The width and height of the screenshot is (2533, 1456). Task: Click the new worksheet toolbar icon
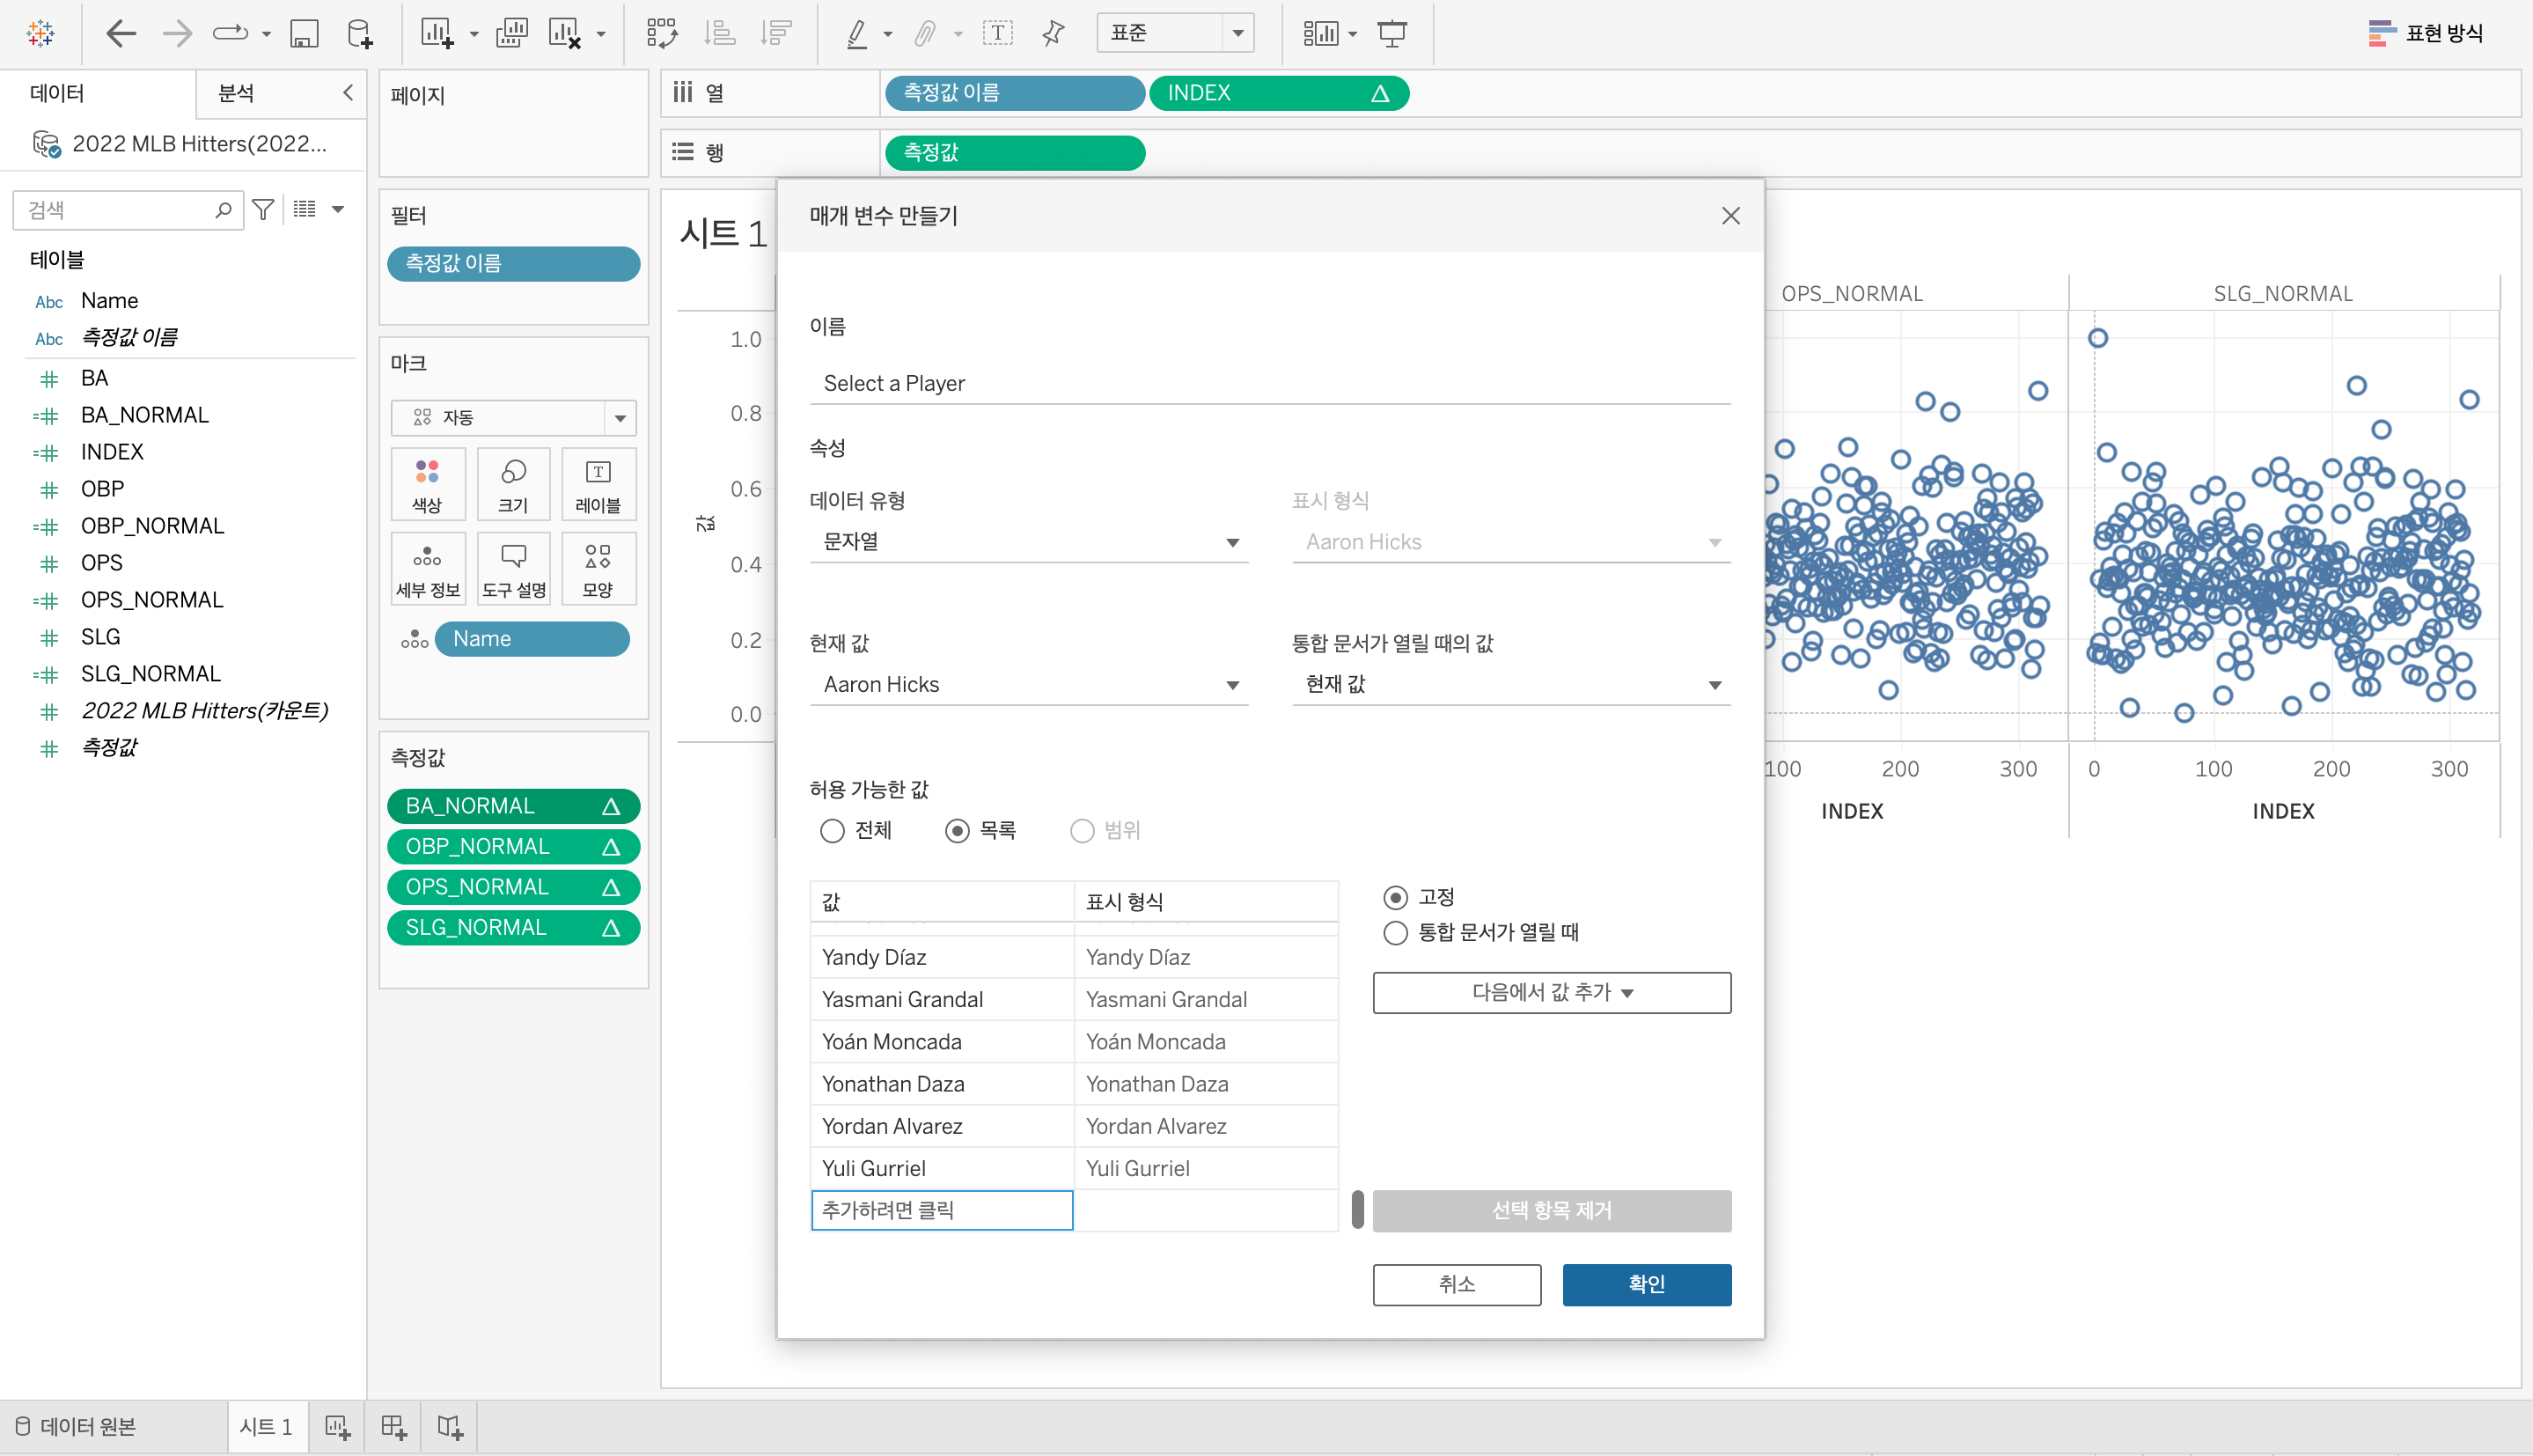pyautogui.click(x=437, y=34)
